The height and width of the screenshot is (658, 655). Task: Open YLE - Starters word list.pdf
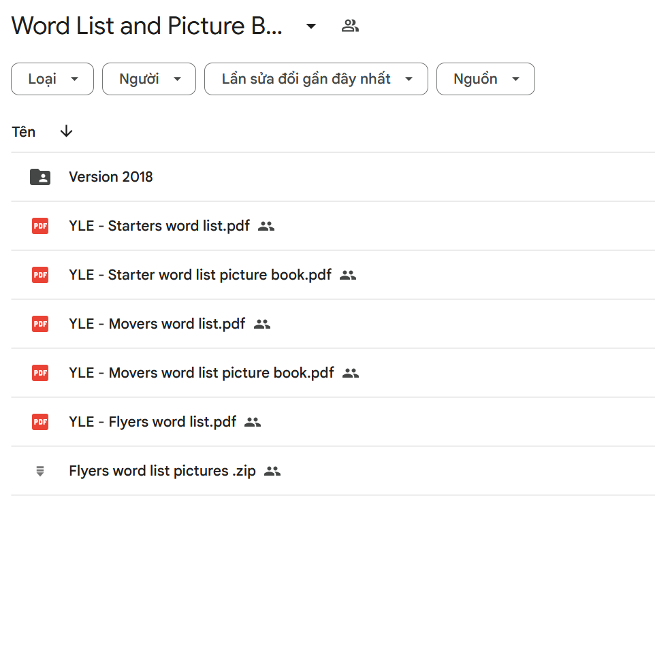tap(159, 226)
